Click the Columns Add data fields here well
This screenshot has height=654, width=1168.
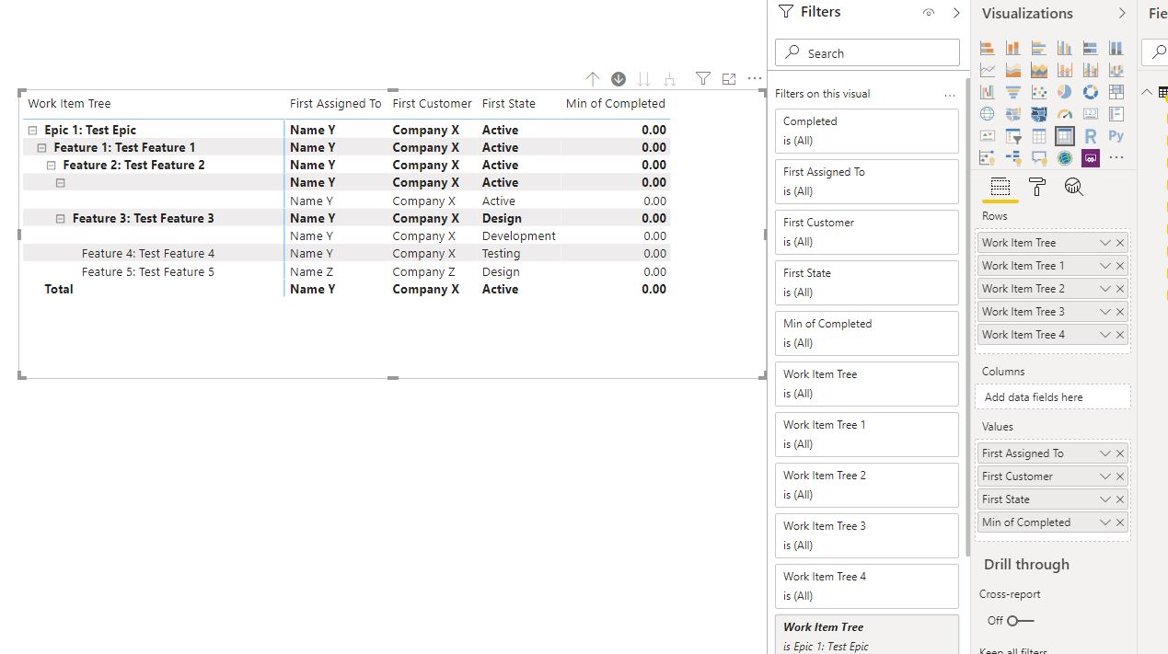pos(1053,397)
